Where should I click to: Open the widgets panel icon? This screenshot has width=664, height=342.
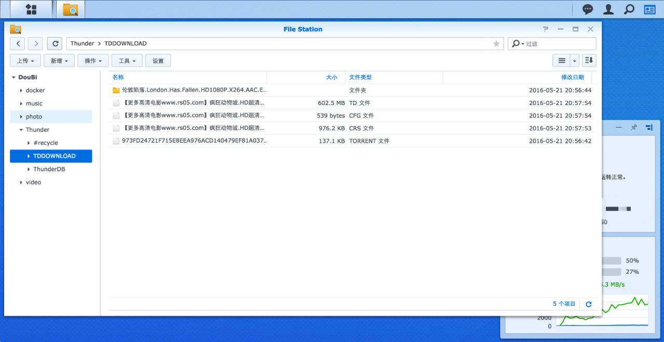pos(649,9)
